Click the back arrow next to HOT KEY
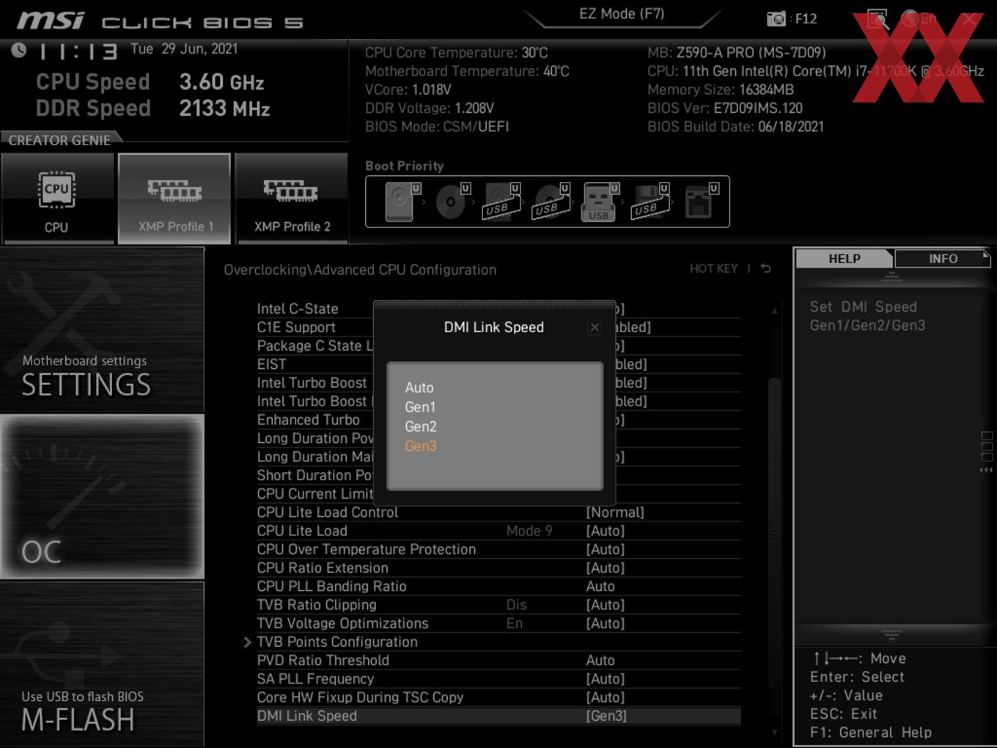Screen dimensions: 997x748 point(765,268)
